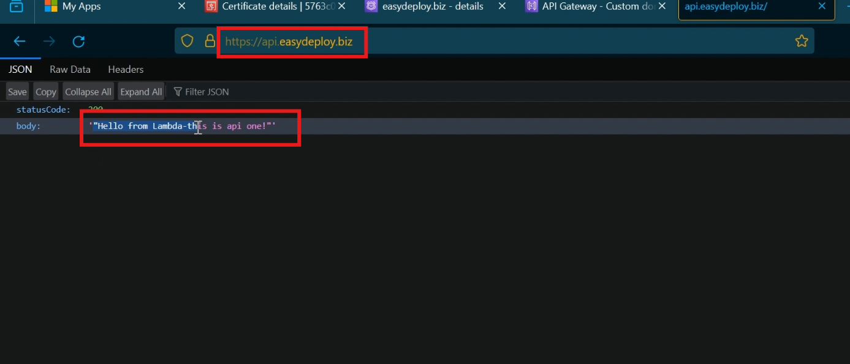Close the My Apps tab

[181, 6]
